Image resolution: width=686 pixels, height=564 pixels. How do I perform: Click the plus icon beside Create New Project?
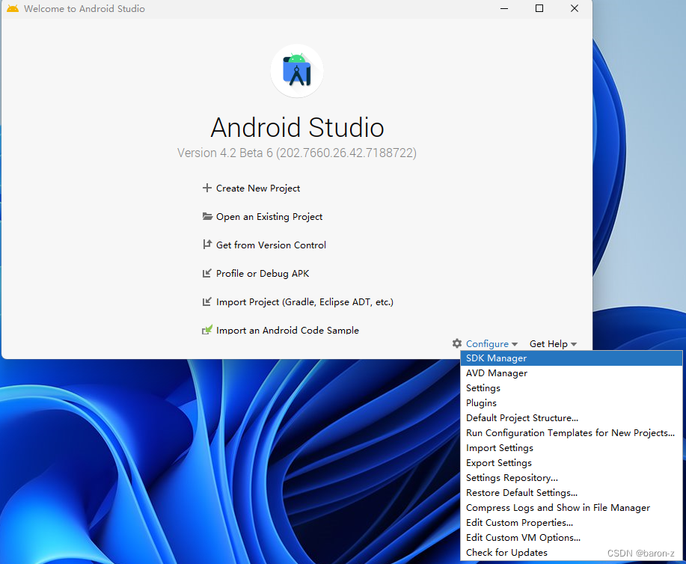pyautogui.click(x=207, y=188)
